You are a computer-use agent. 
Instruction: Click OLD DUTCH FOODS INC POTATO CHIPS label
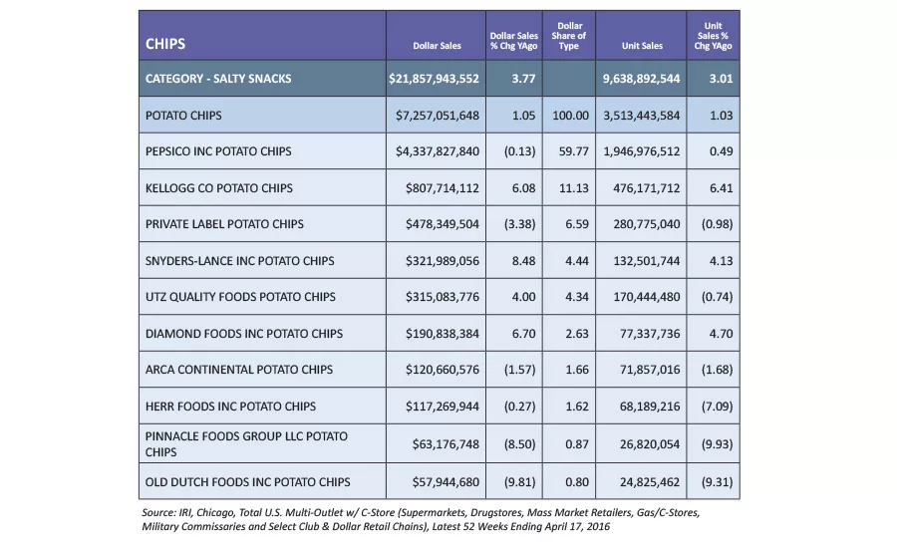(x=247, y=481)
